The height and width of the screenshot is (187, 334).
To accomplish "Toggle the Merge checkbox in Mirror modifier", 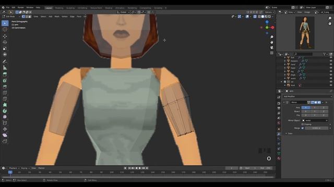I will click(303, 128).
